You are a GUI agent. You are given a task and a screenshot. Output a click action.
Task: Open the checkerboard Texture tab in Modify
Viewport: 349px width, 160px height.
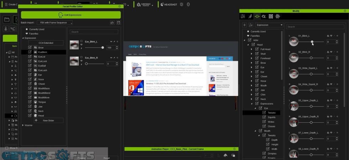(271, 16)
